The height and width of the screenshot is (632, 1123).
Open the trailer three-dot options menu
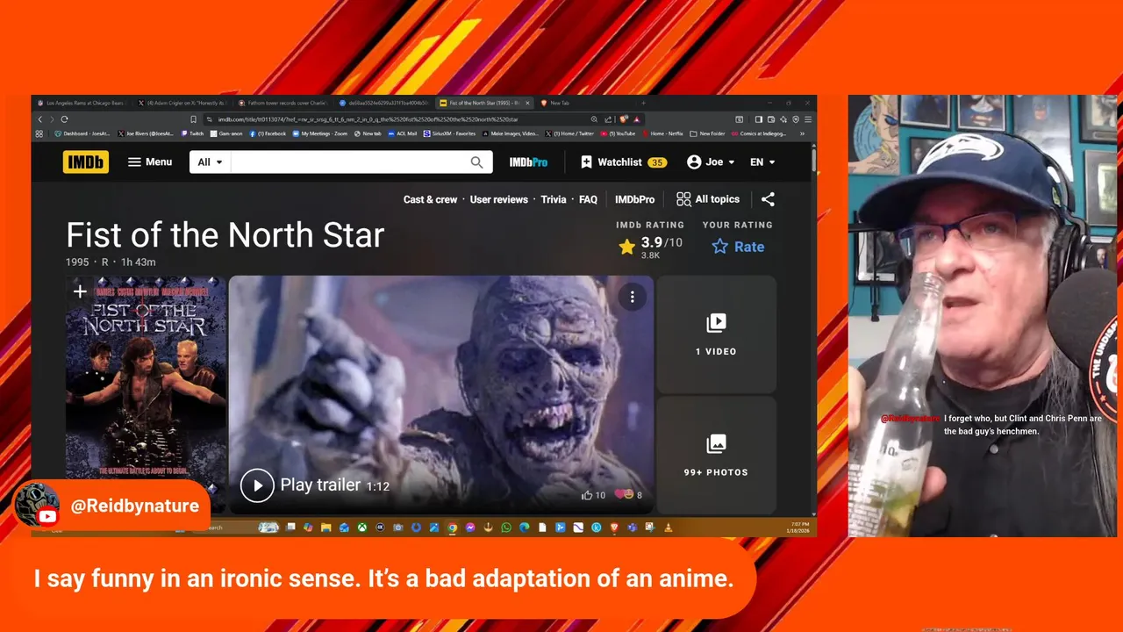[x=632, y=297]
